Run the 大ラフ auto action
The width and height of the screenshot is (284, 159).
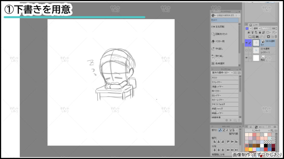click(225, 78)
